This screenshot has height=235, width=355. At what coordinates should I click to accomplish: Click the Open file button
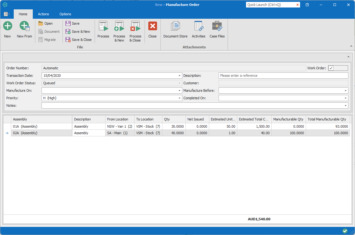point(46,23)
